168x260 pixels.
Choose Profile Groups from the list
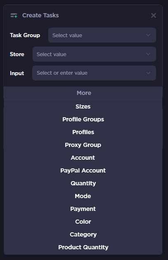point(83,119)
